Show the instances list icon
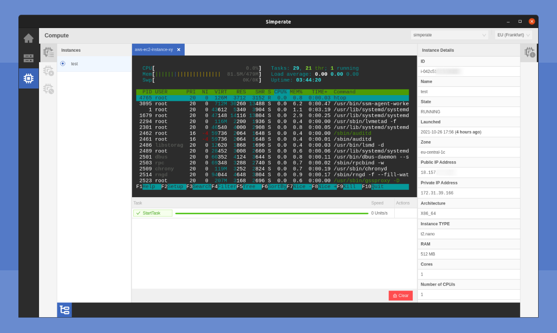This screenshot has height=333, width=557. [48, 53]
